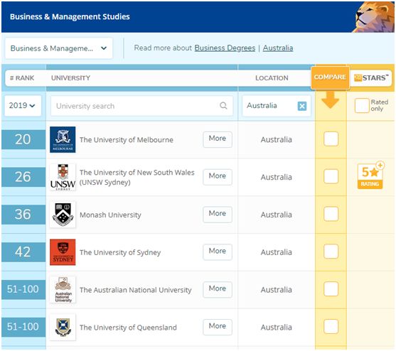Follow the Australia read-more link
The width and height of the screenshot is (396, 351).
pyautogui.click(x=278, y=48)
